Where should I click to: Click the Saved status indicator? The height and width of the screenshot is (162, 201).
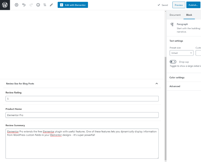point(163,5)
